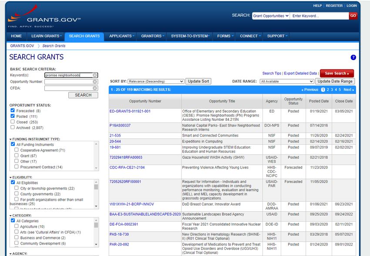Go to results page 5

pyautogui.click(x=340, y=90)
